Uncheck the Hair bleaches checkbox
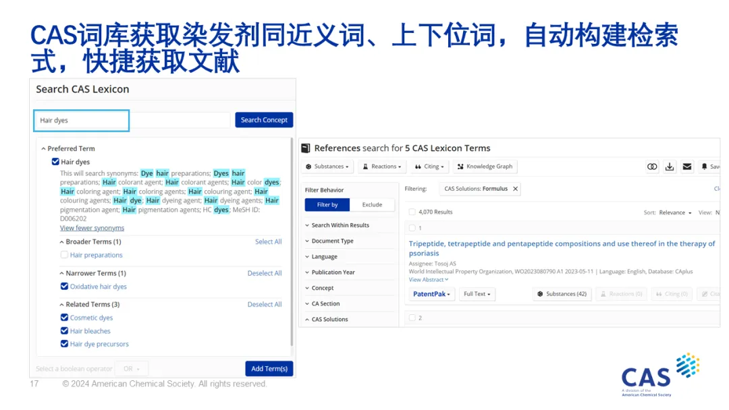 pyautogui.click(x=64, y=330)
